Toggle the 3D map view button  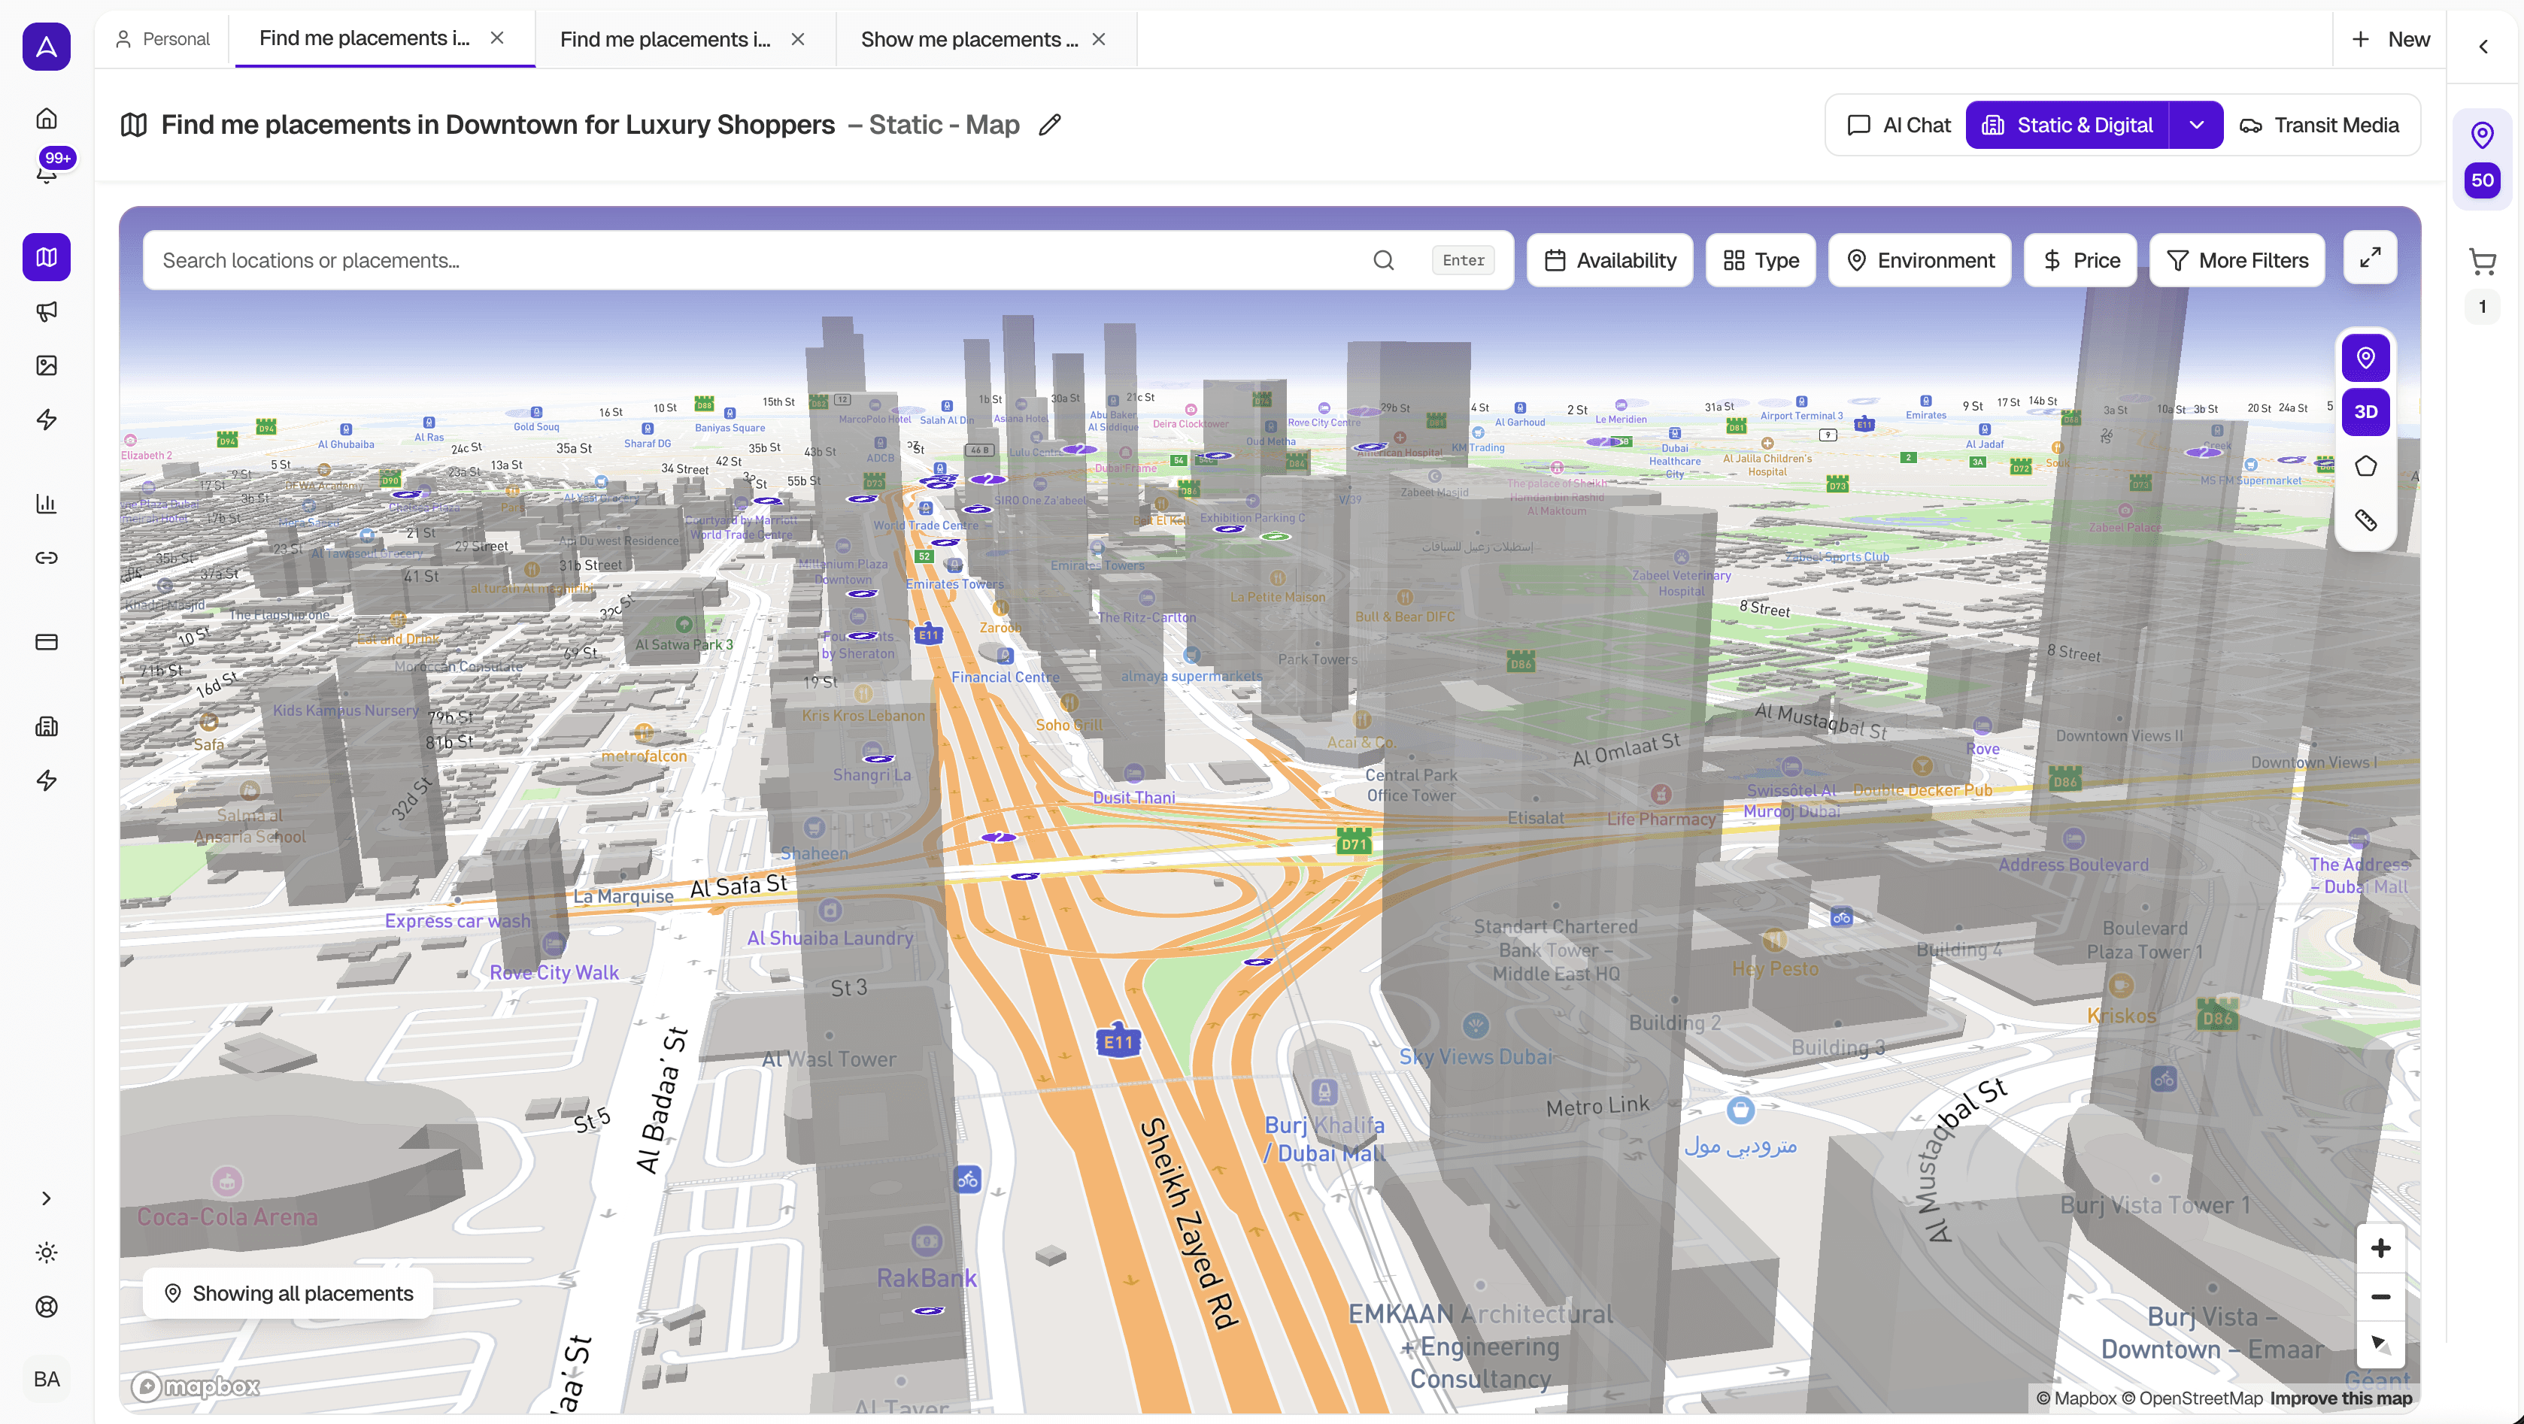[2365, 411]
